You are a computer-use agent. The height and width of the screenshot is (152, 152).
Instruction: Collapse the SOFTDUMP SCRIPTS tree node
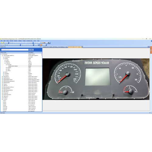pyautogui.click(x=2, y=56)
